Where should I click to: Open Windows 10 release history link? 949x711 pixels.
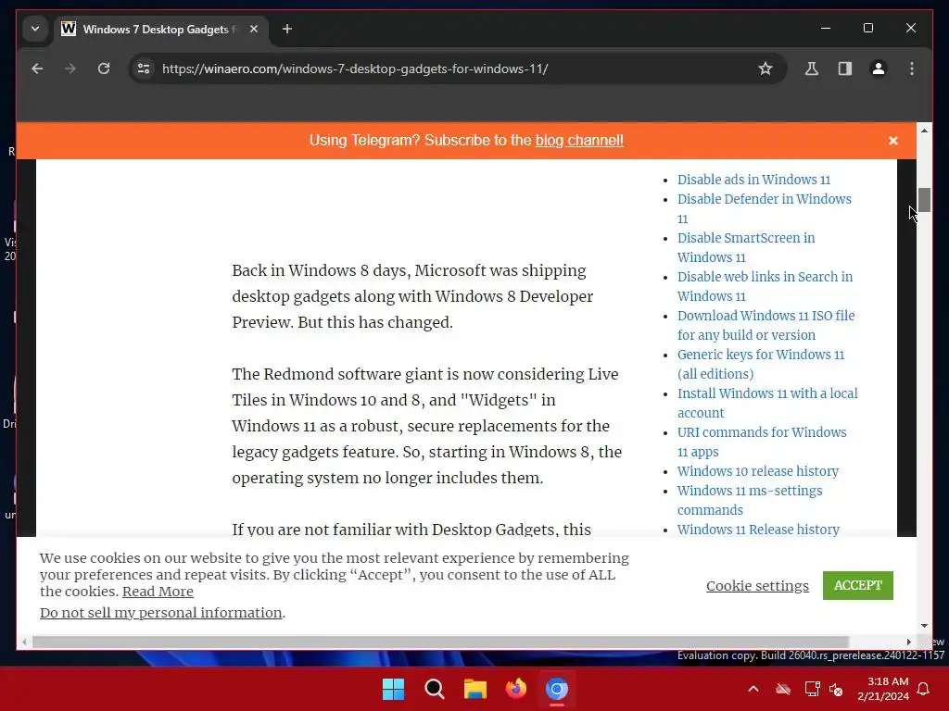pos(758,471)
